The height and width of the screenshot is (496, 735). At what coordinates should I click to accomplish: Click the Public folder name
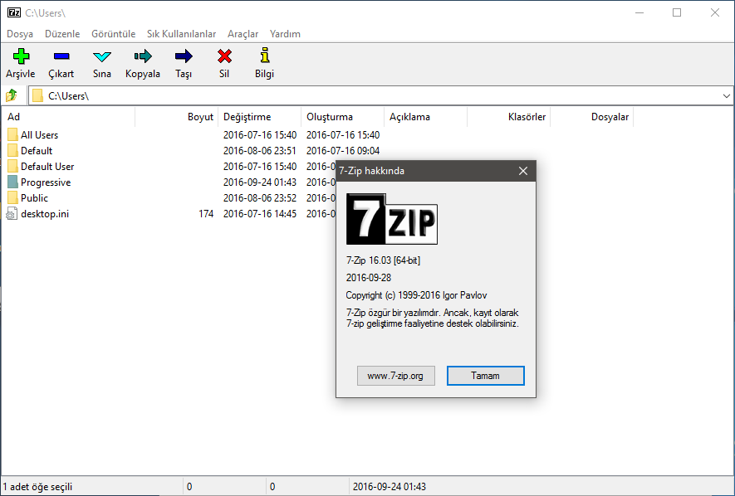34,198
